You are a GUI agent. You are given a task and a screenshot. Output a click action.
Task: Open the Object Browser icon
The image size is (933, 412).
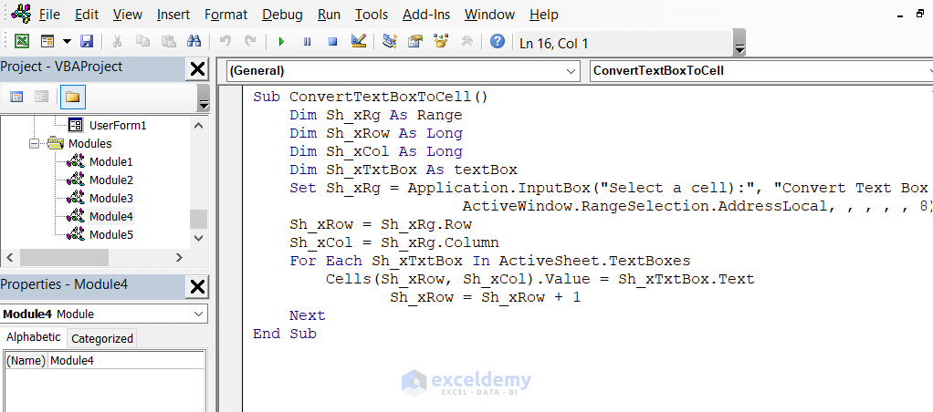pos(441,42)
